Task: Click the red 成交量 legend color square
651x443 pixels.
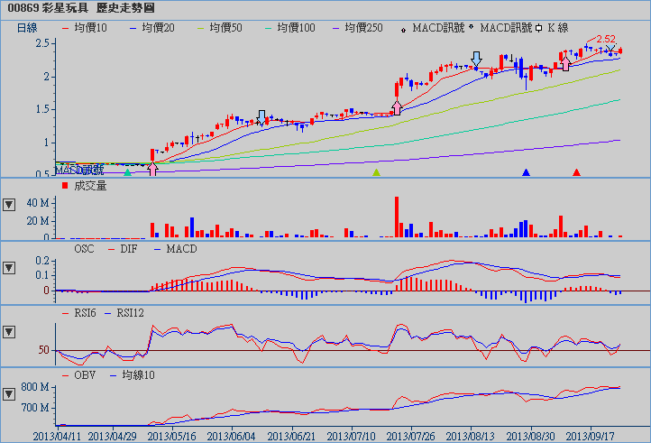Action: (64, 185)
